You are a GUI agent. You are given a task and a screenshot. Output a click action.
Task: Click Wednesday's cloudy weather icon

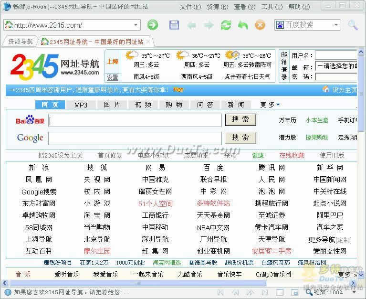point(132,55)
